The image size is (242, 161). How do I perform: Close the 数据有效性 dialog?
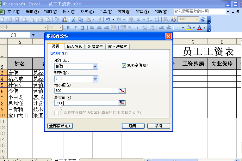click(168, 36)
